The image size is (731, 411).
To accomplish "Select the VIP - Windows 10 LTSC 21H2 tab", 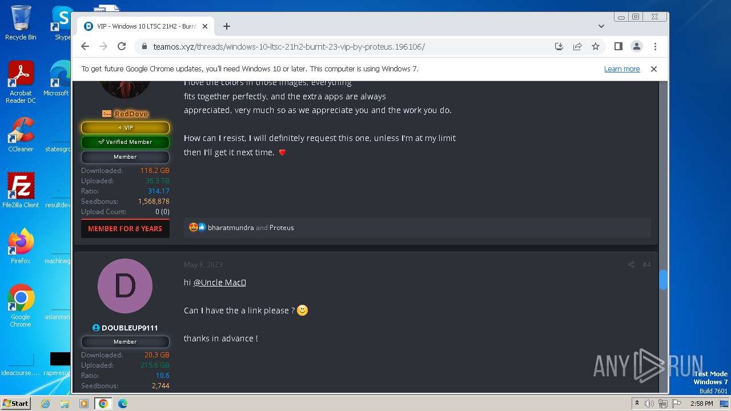I will (x=146, y=26).
